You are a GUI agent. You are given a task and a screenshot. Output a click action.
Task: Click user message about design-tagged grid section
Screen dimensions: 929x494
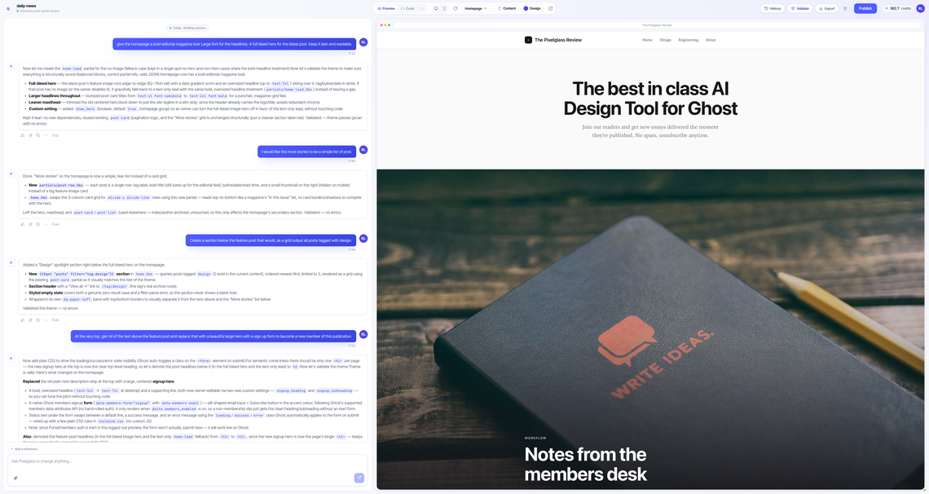[271, 240]
